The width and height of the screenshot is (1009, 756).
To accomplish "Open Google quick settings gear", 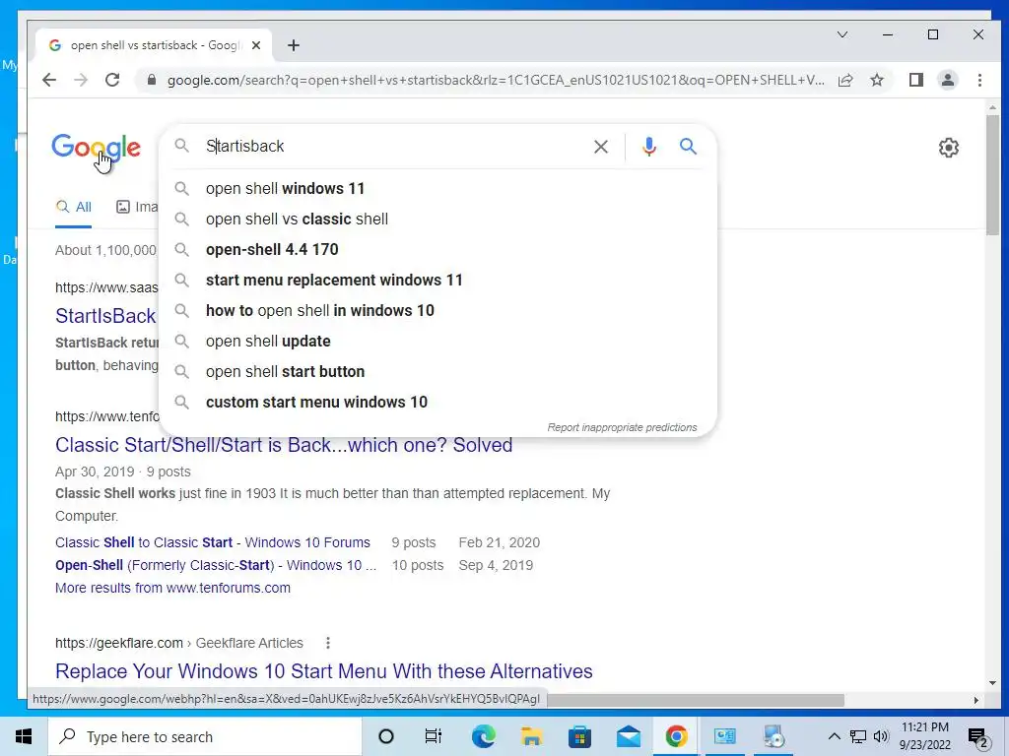I will pyautogui.click(x=949, y=148).
